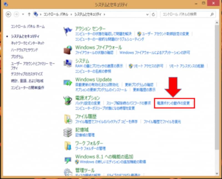This screenshot has height=179, width=222.
Task: Open ユーザー アカウント制御設定の変更 link
Action: pos(165,34)
